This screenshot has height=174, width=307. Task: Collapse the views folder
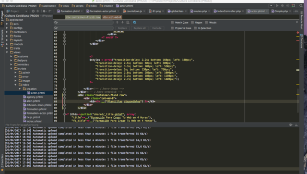(x=7, y=52)
